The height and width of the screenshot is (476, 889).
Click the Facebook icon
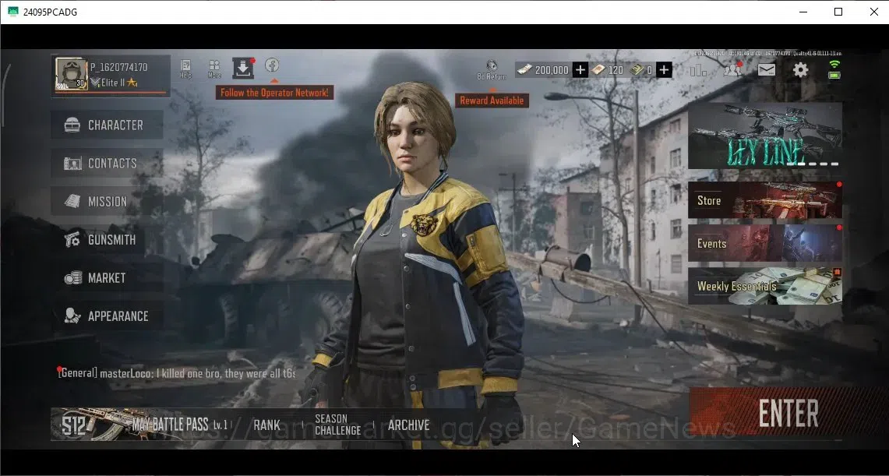pos(272,65)
